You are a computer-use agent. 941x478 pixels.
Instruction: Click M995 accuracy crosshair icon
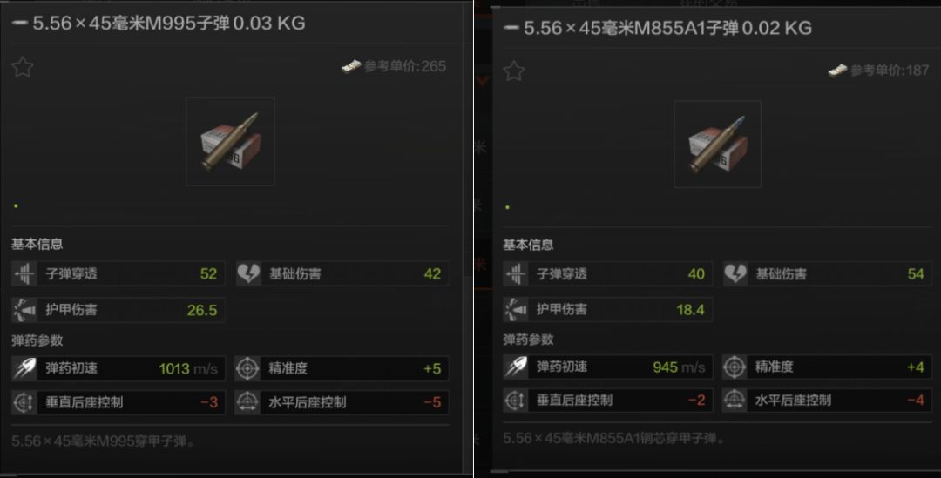pyautogui.click(x=247, y=368)
